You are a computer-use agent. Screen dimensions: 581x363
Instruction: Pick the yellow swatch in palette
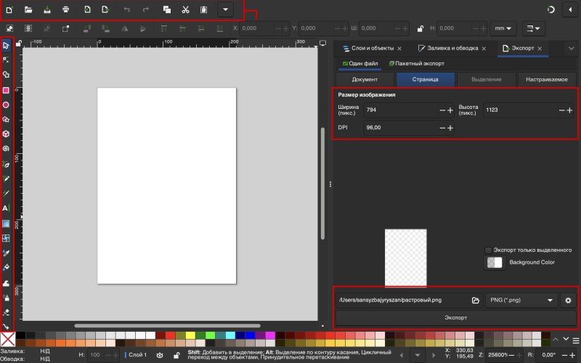click(x=190, y=335)
